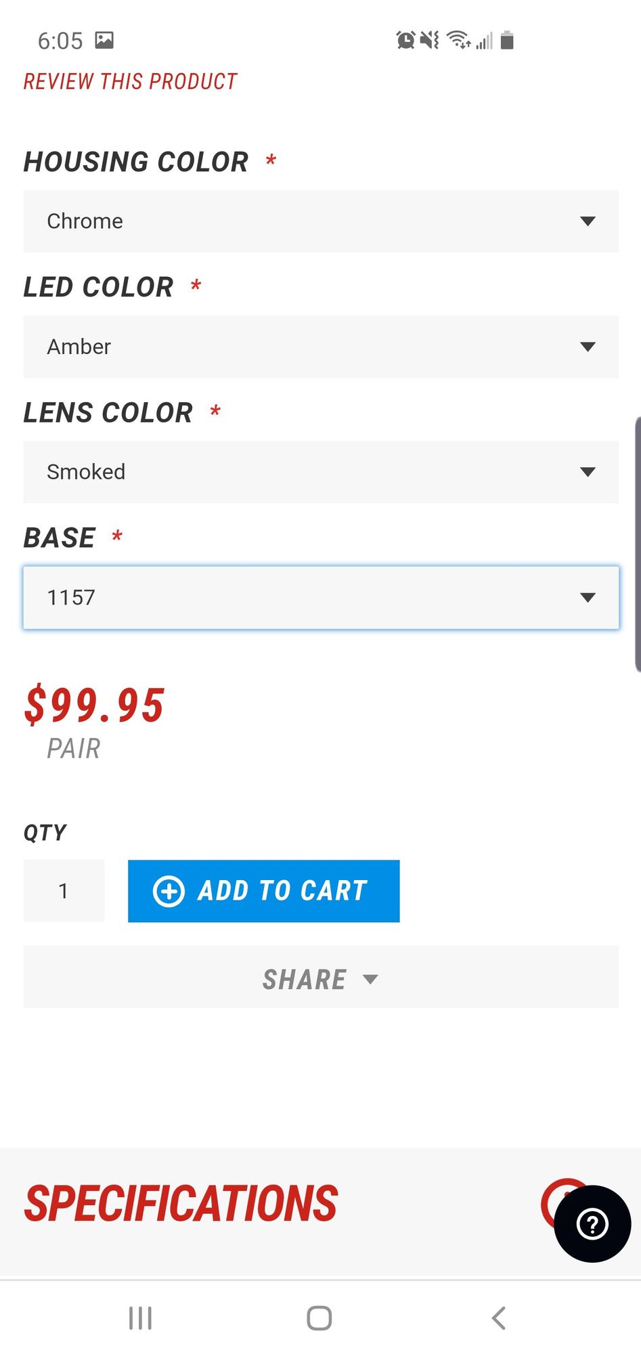Tap the Specifications section heading
This screenshot has height=1354, width=641.
point(181,1204)
